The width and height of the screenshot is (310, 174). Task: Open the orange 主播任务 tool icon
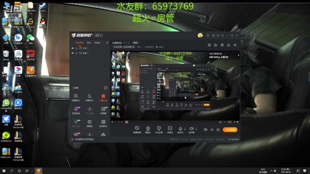click(x=103, y=98)
